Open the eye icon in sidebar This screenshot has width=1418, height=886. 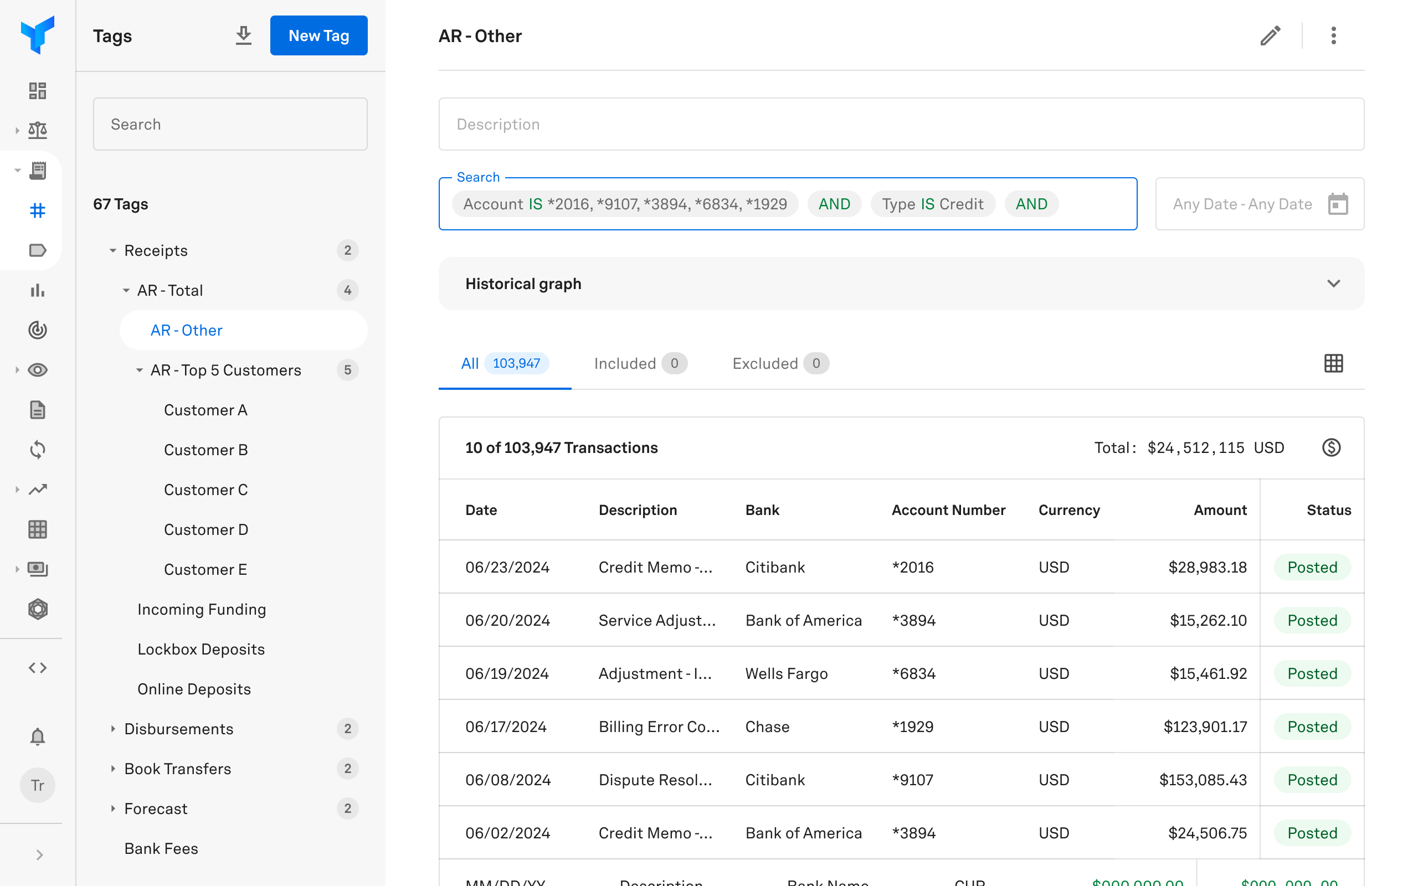click(38, 370)
